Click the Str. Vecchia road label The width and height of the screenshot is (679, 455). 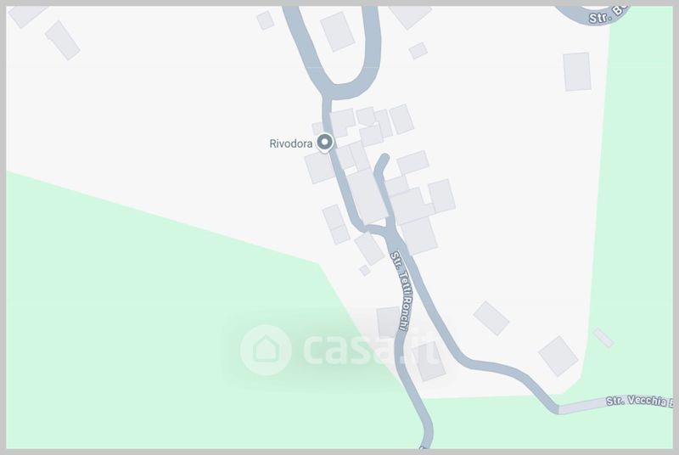pyautogui.click(x=639, y=401)
